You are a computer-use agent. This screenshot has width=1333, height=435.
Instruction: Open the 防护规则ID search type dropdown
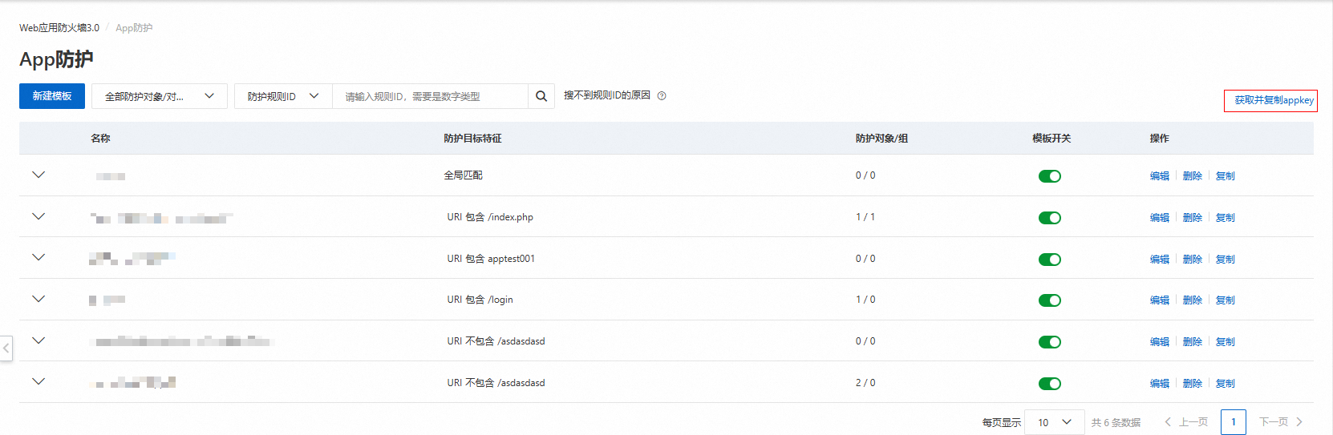pos(283,96)
